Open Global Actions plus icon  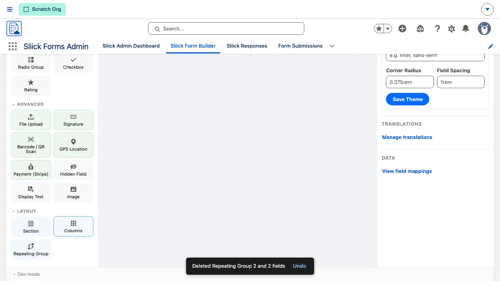tap(402, 28)
